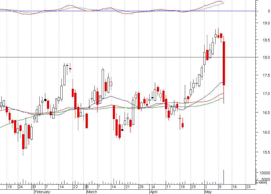The image size is (271, 194).
Task: Select the 11 date label
Action: coord(168,187)
